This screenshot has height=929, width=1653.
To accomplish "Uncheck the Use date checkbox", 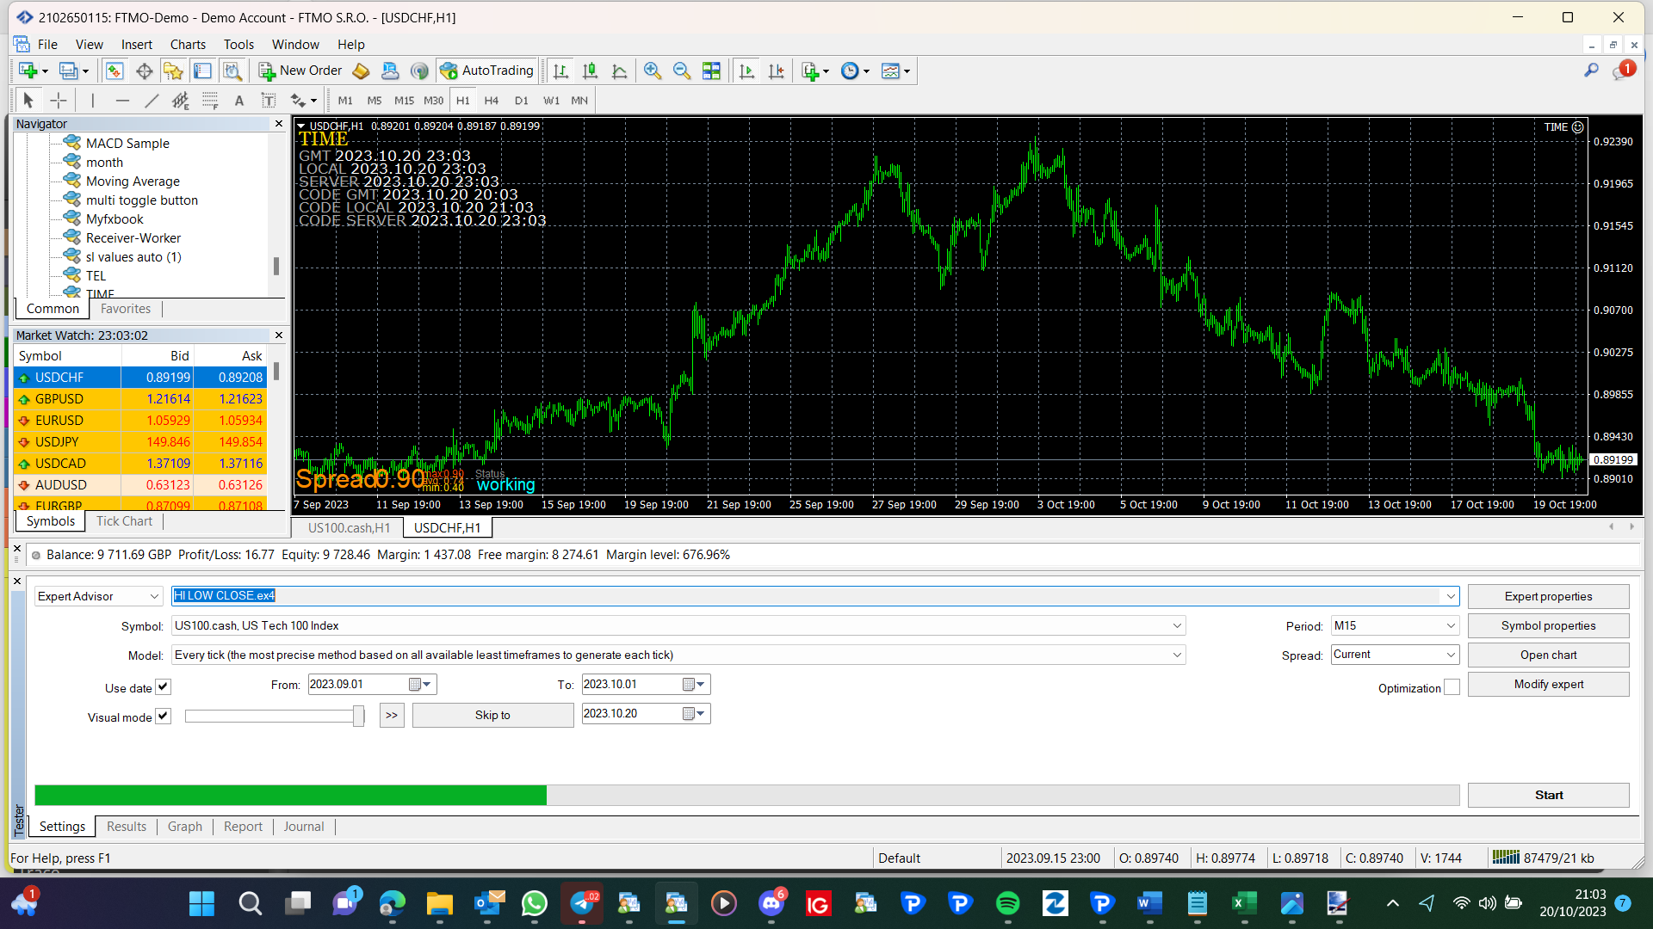I will (x=164, y=686).
